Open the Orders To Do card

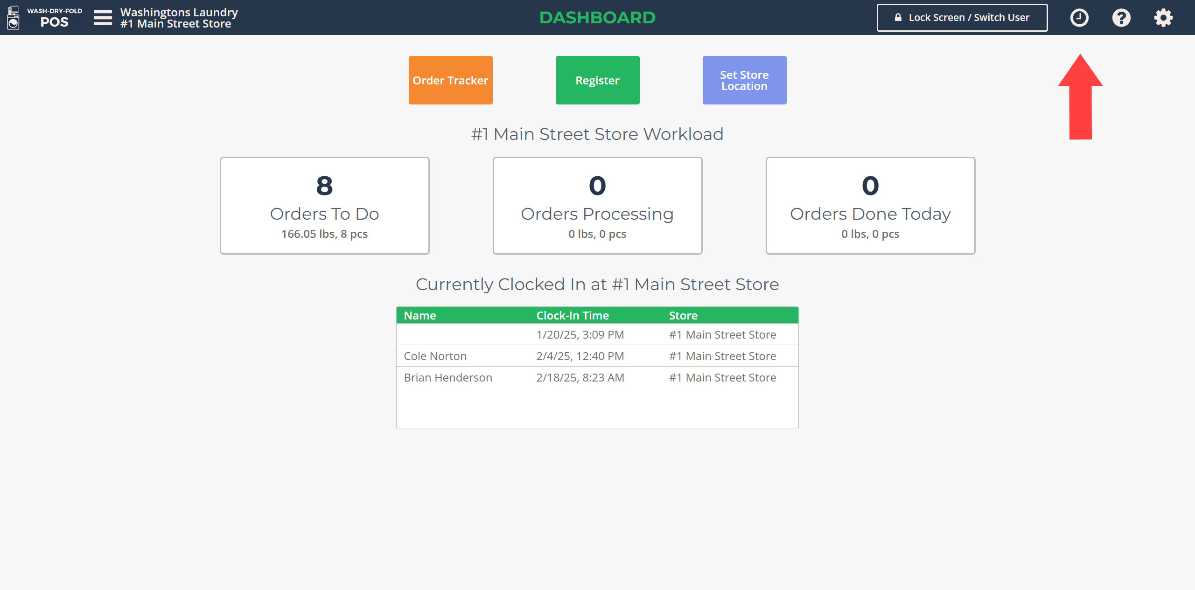pyautogui.click(x=324, y=206)
